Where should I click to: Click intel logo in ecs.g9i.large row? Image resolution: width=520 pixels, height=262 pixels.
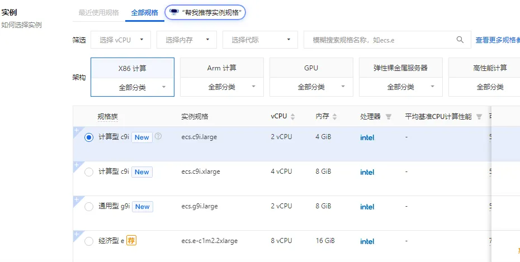pos(367,207)
